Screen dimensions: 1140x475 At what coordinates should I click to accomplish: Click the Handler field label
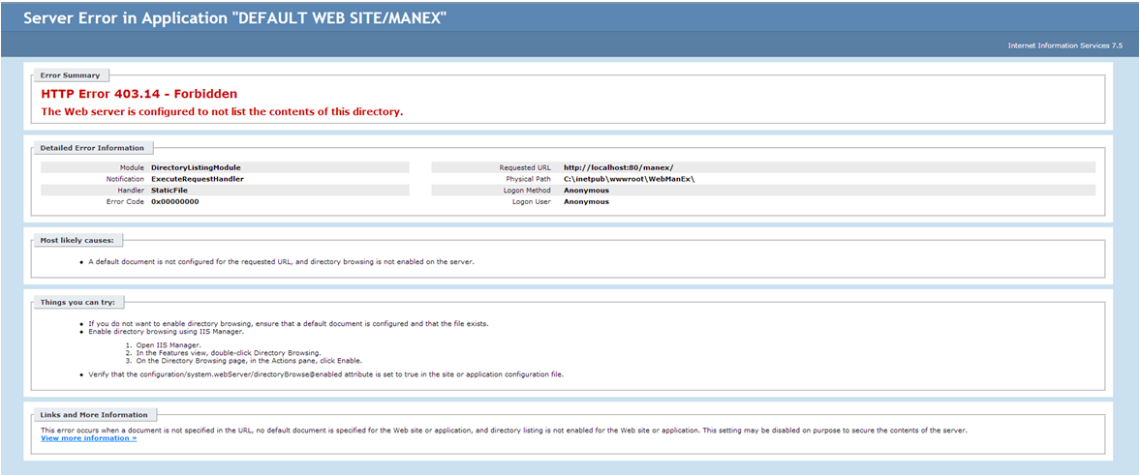point(131,191)
